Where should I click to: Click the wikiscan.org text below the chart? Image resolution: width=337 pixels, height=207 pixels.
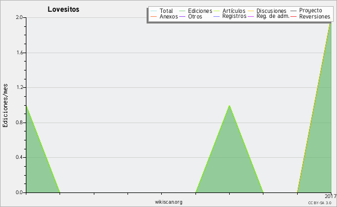click(168, 202)
